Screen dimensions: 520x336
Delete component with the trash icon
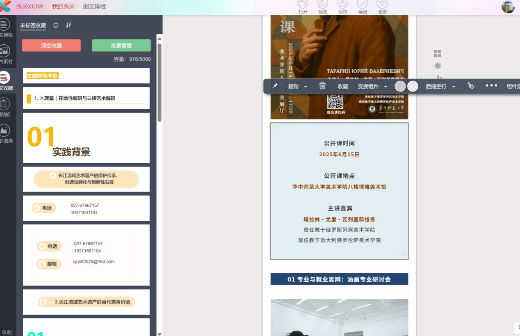point(322,86)
